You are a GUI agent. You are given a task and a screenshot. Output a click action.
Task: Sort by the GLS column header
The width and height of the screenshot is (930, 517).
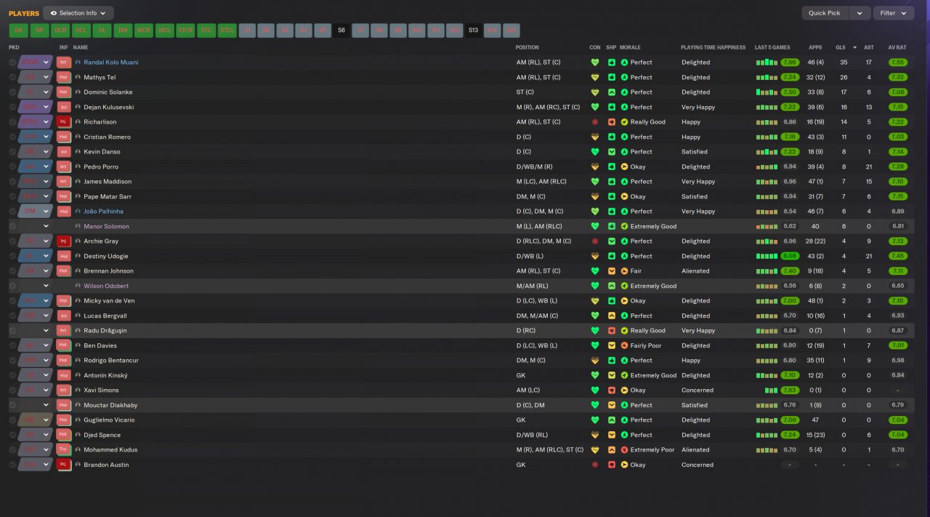coord(841,47)
